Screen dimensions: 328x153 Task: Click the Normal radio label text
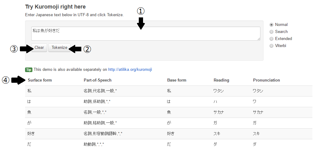281,25
